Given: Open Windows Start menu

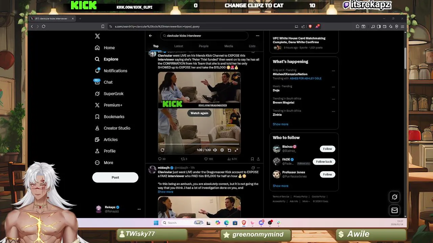Looking at the screenshot, I should point(156,223).
